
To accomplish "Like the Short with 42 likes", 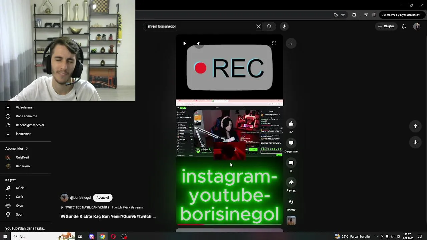I will pos(291,124).
